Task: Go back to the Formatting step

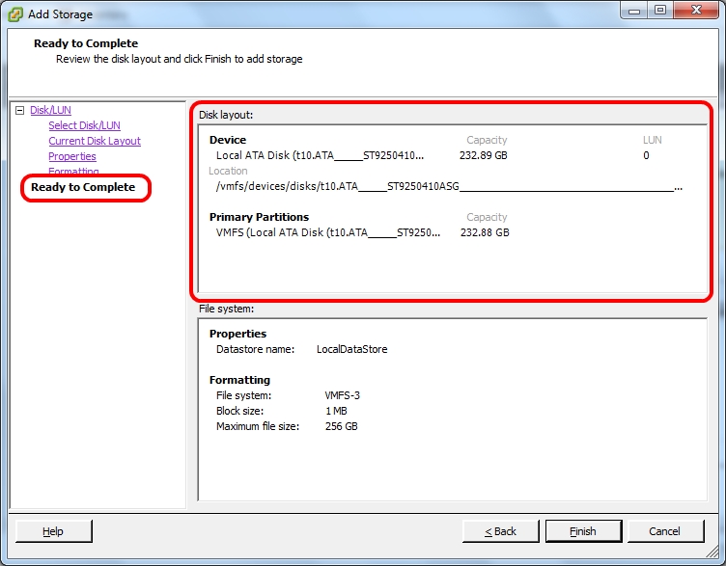Action: [x=73, y=171]
